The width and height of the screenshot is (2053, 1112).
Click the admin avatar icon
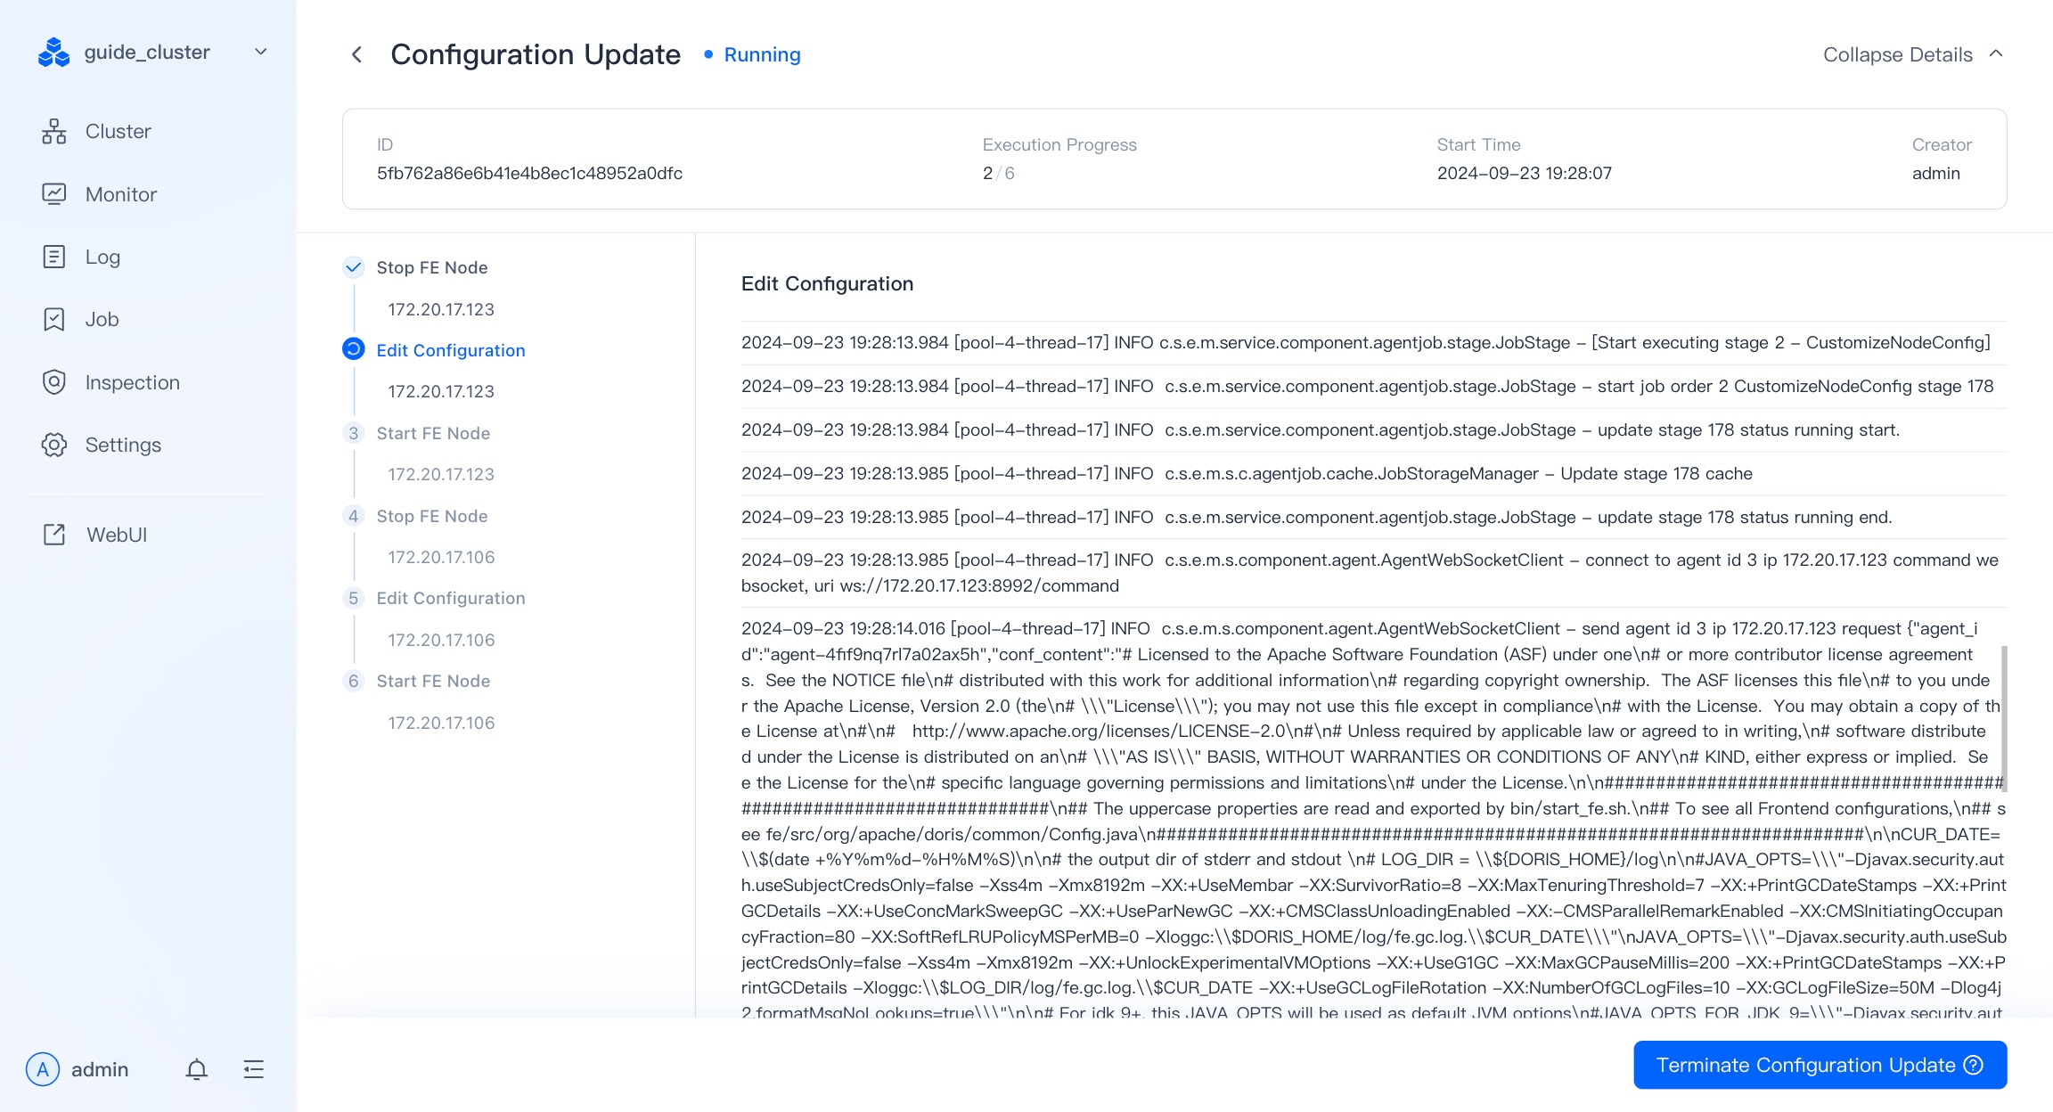point(43,1069)
